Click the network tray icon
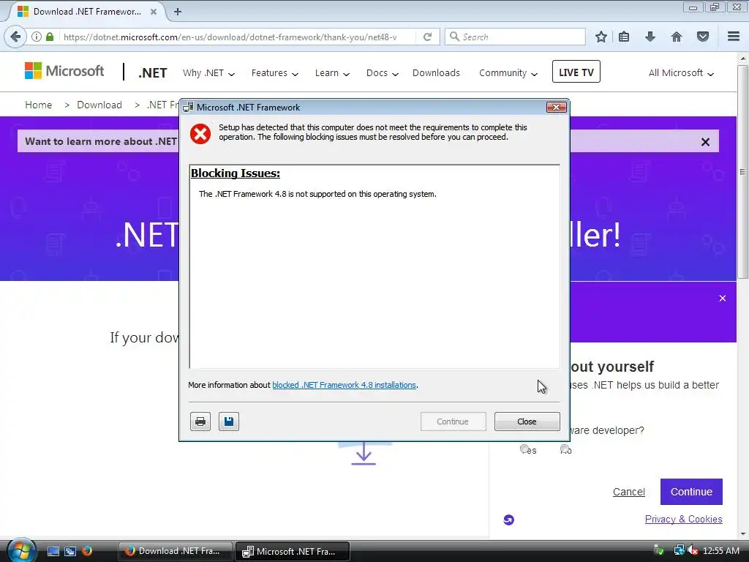The height and width of the screenshot is (562, 749). pos(678,550)
